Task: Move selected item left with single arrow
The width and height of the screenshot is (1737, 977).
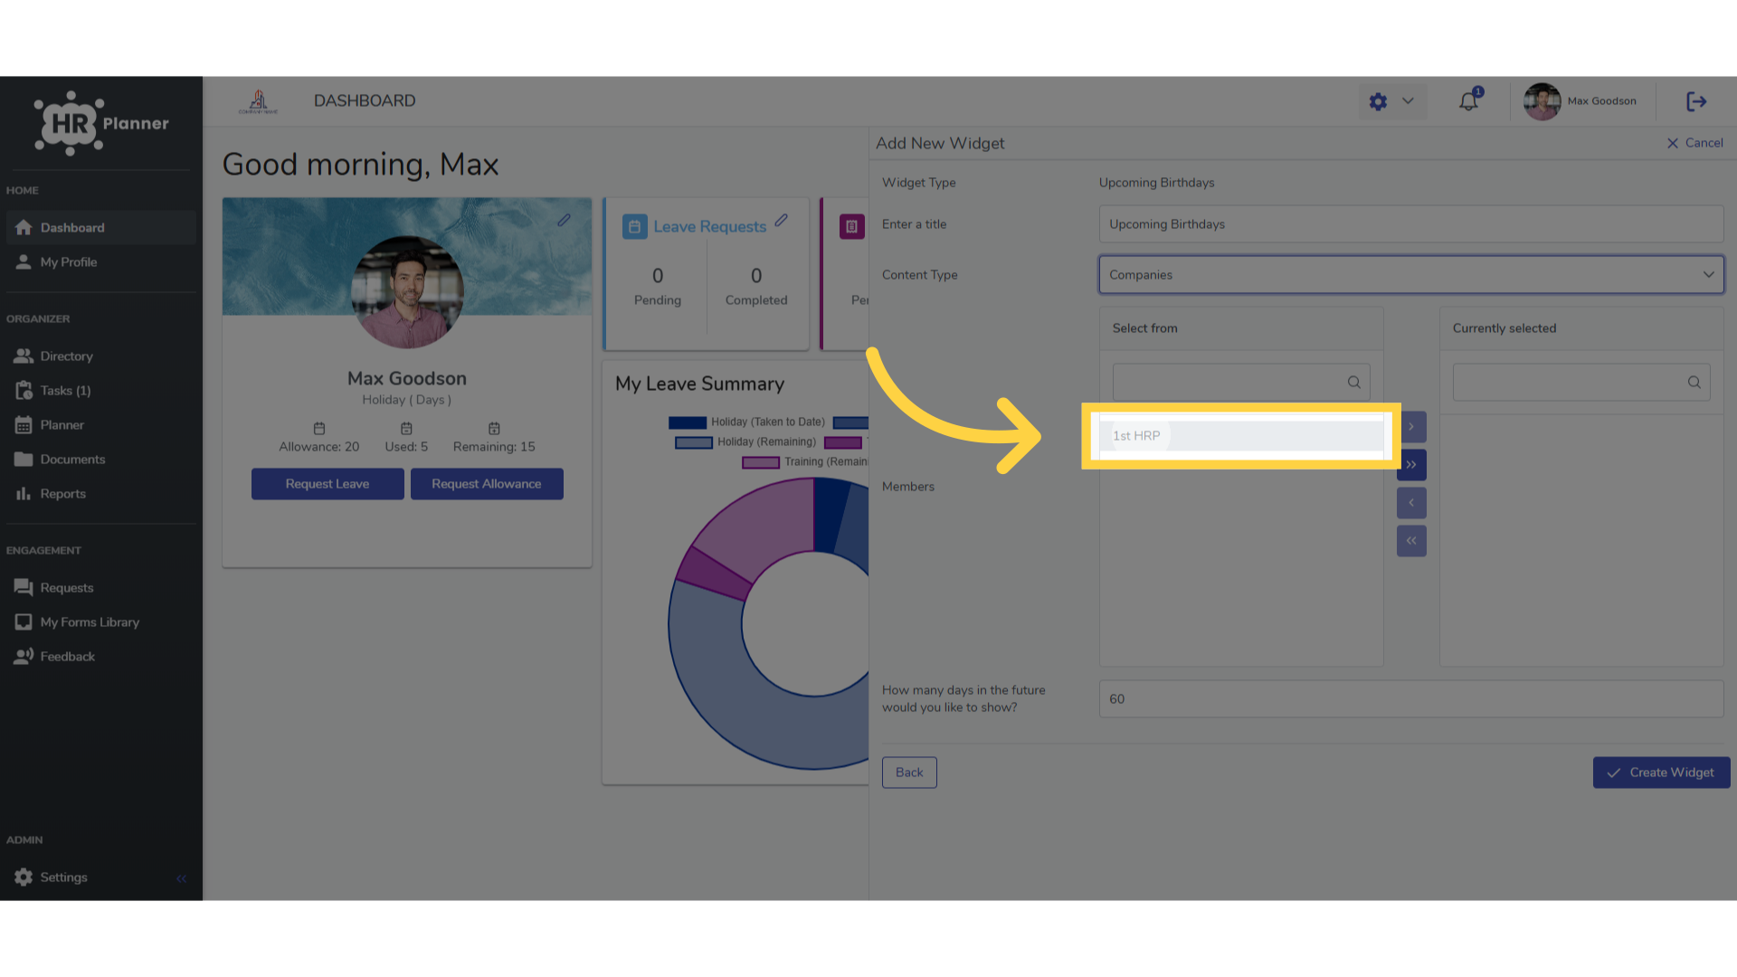Action: tap(1411, 503)
